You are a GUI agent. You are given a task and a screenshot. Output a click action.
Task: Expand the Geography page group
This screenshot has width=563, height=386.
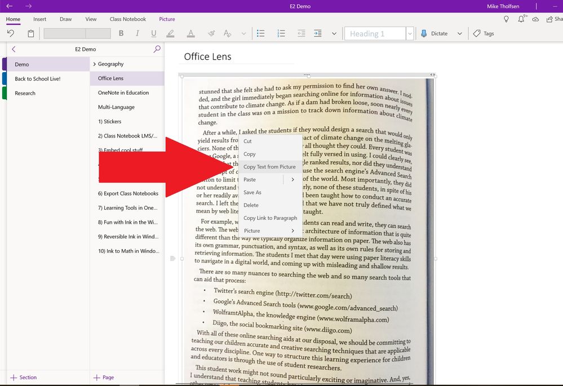pyautogui.click(x=95, y=64)
